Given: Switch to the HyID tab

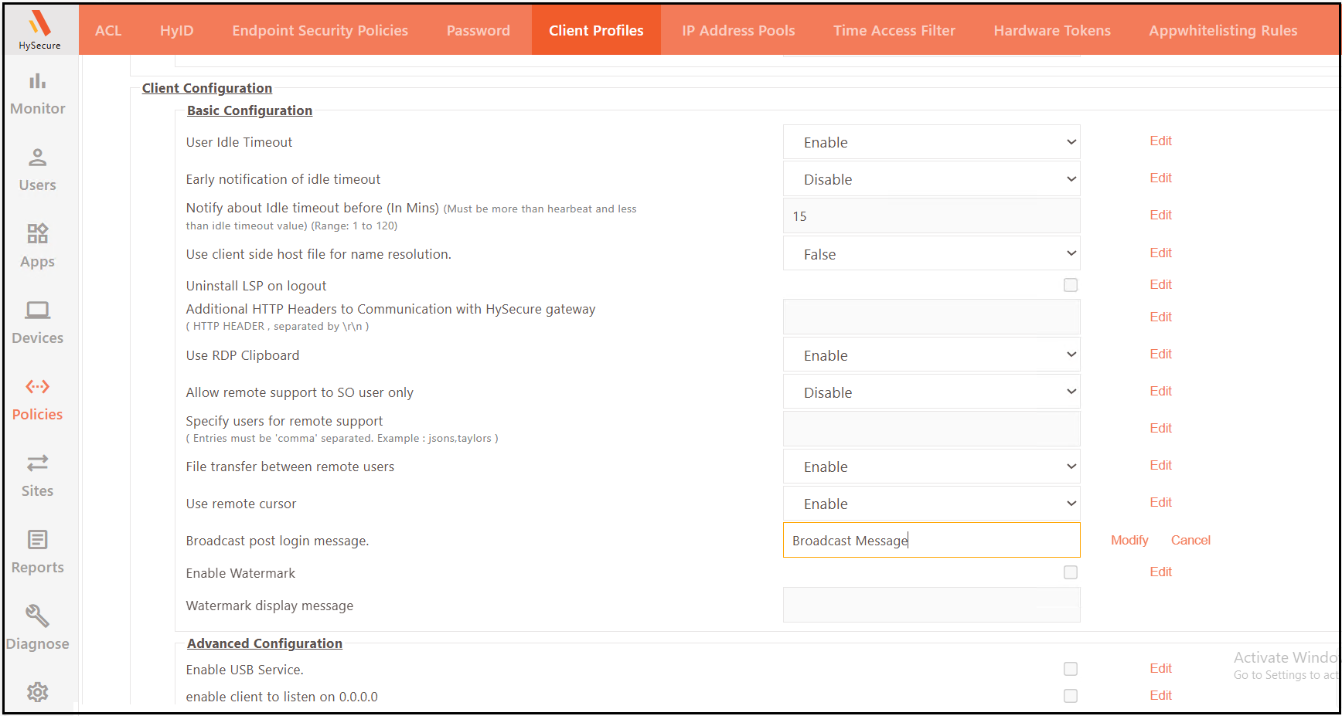Looking at the screenshot, I should (176, 30).
